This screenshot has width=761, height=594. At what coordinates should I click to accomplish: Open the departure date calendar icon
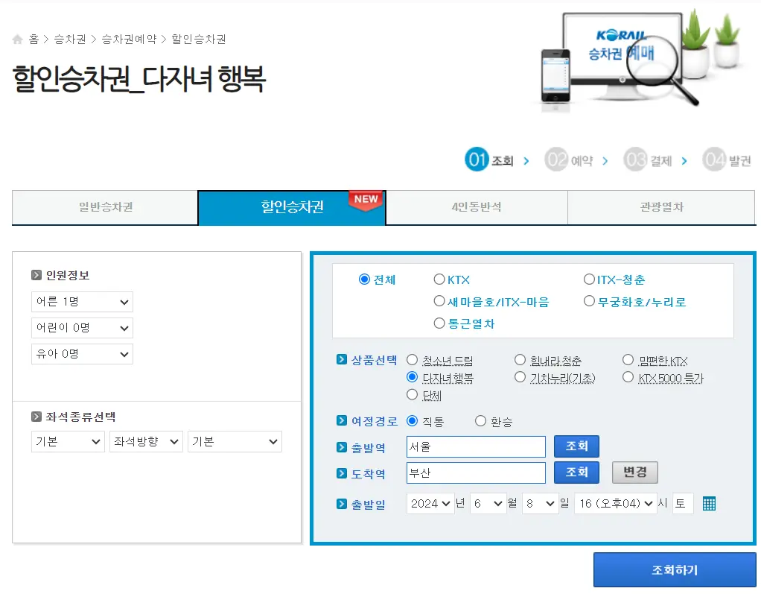709,504
